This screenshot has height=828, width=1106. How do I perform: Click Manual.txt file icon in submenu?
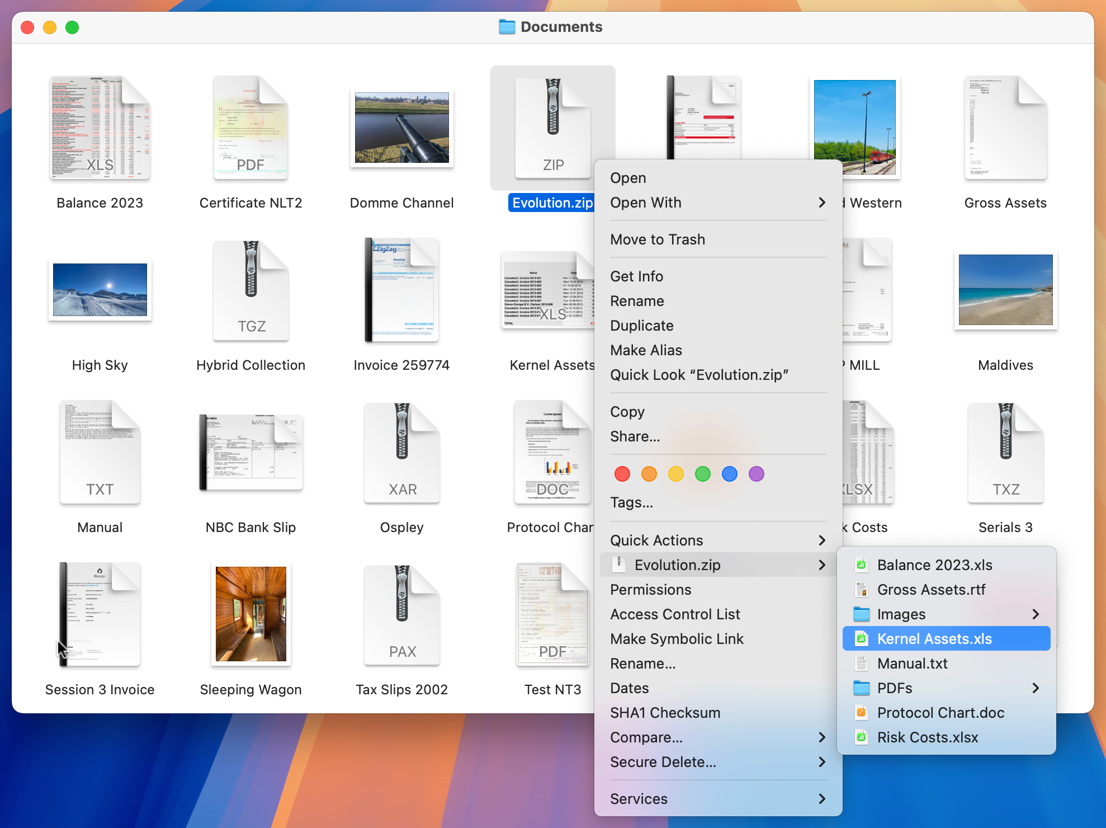(x=862, y=664)
